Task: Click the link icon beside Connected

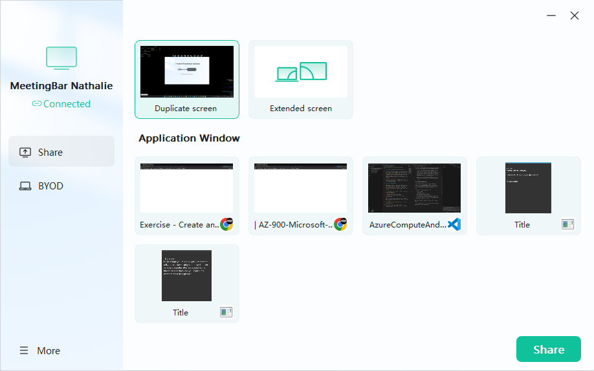Action: pos(36,104)
